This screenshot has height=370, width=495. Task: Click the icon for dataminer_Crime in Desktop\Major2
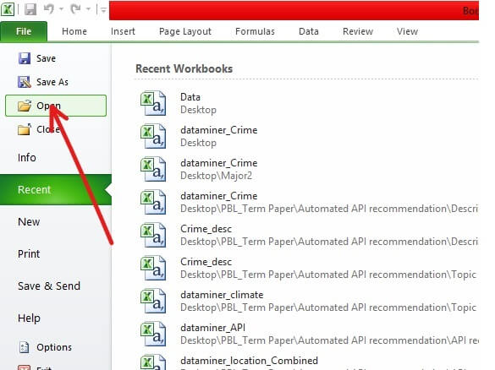click(153, 169)
